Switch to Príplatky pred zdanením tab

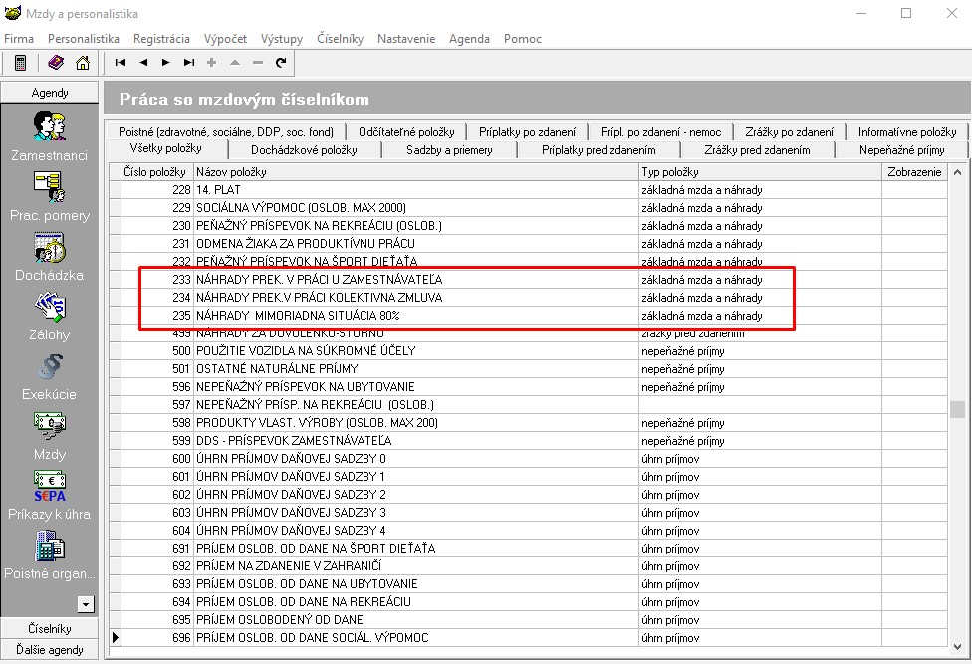599,150
